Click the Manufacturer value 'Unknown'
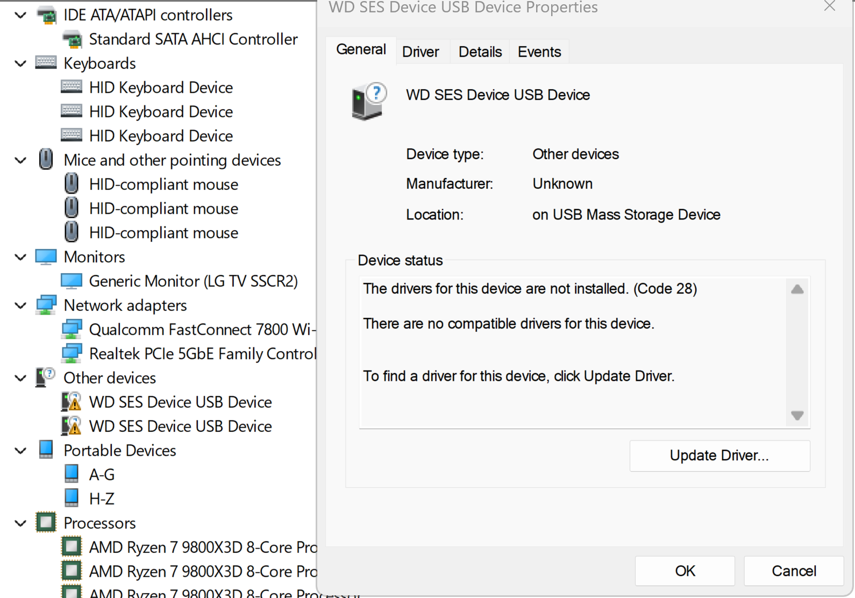This screenshot has height=598, width=855. click(562, 184)
